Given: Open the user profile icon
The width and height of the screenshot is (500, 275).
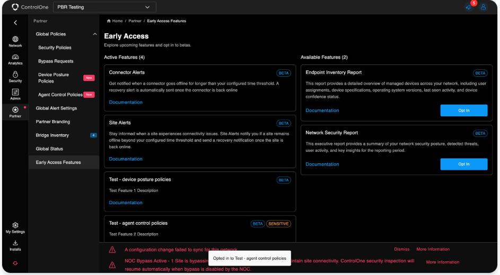Looking at the screenshot, I should (x=483, y=7).
